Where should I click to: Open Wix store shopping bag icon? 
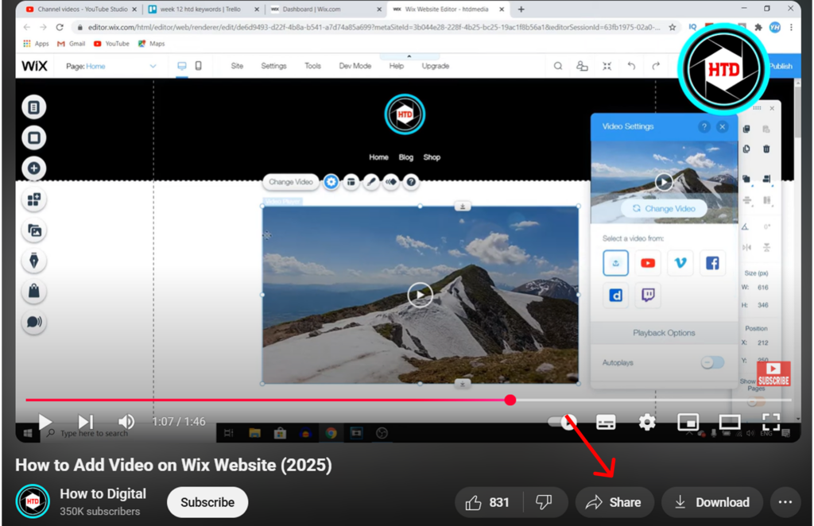click(x=33, y=292)
